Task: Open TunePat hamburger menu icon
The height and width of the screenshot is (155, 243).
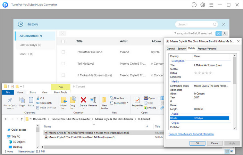Action: 211,5
